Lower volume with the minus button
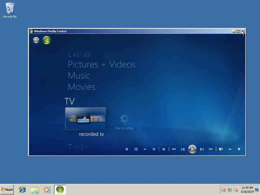 click(230, 149)
